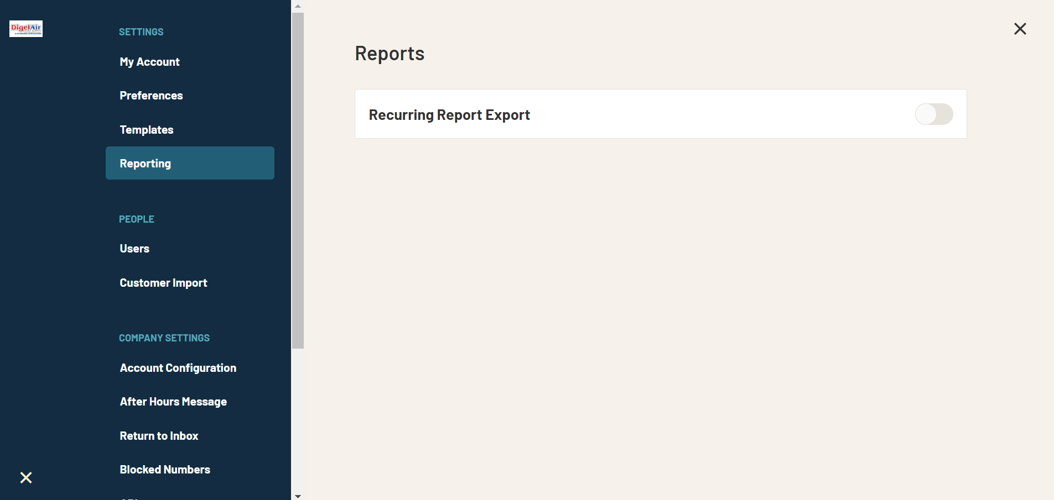Open After Hours Message settings

pyautogui.click(x=173, y=401)
